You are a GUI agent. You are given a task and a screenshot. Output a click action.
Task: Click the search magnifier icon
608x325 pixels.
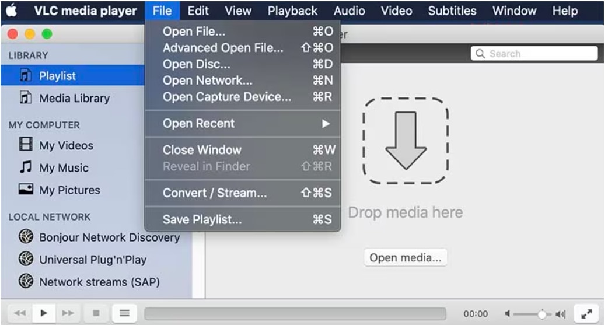pyautogui.click(x=480, y=54)
